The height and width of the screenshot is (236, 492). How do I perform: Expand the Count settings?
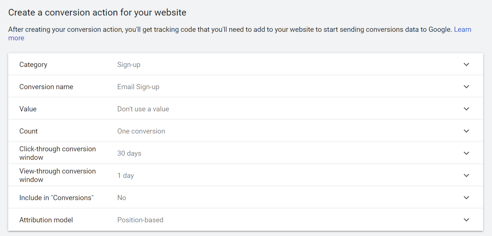pyautogui.click(x=466, y=131)
